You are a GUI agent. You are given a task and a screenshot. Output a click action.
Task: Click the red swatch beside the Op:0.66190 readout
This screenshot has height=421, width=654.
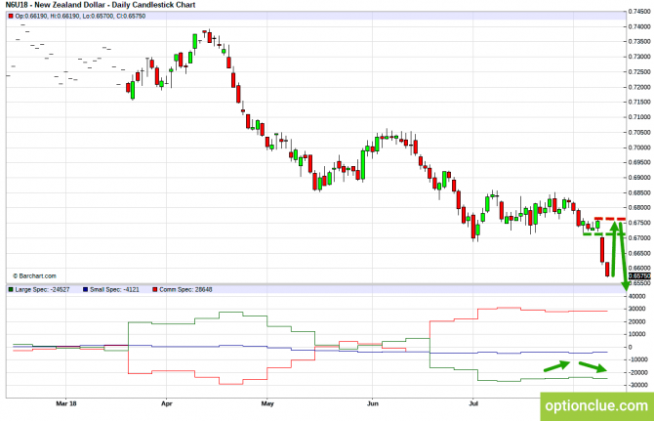point(11,17)
